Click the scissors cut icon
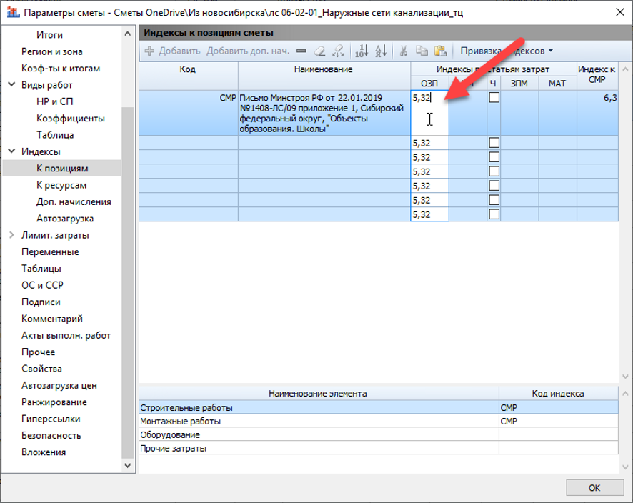Viewport: 633px width, 503px height. 403,51
